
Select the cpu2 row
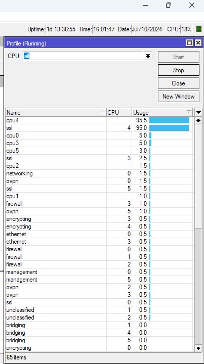pos(99,166)
